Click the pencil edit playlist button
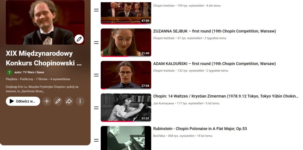 point(58,101)
